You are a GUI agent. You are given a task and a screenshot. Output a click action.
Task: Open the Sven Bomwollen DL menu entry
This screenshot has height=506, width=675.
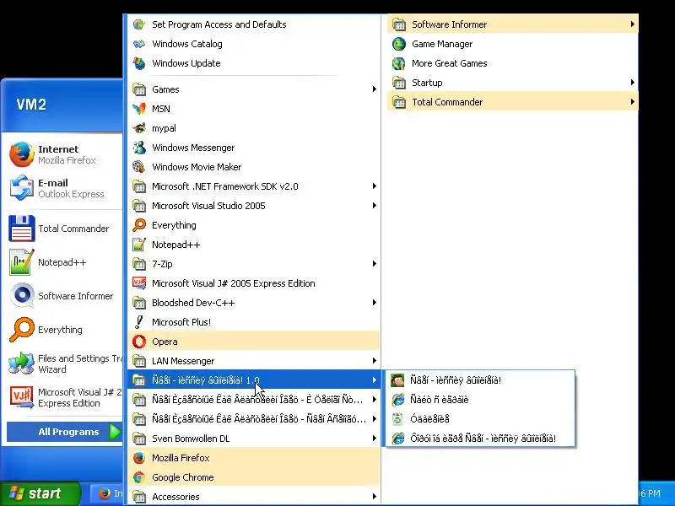[254, 439]
